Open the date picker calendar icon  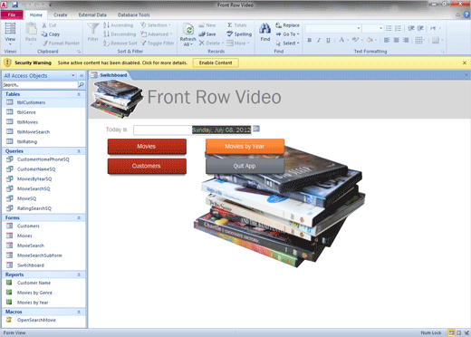[x=256, y=129]
